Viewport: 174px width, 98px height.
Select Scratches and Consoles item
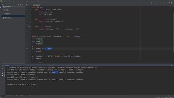pos(8,19)
